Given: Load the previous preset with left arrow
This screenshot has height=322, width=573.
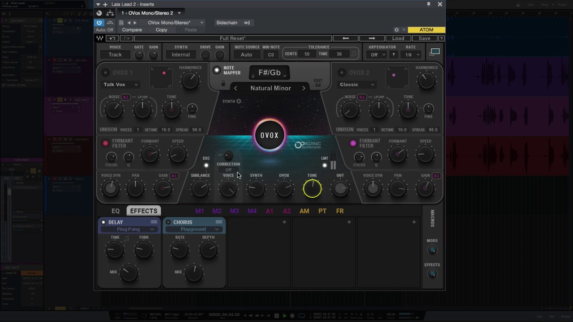Looking at the screenshot, I should point(346,38).
